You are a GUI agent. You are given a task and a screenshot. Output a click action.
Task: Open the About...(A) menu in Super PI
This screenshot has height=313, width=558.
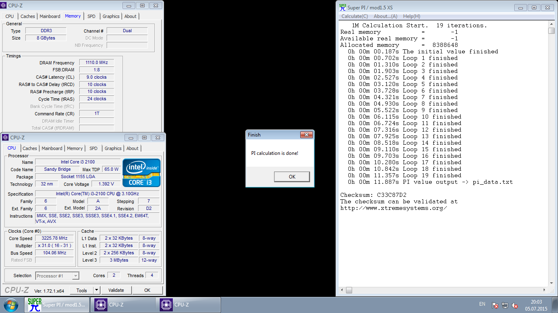[385, 16]
